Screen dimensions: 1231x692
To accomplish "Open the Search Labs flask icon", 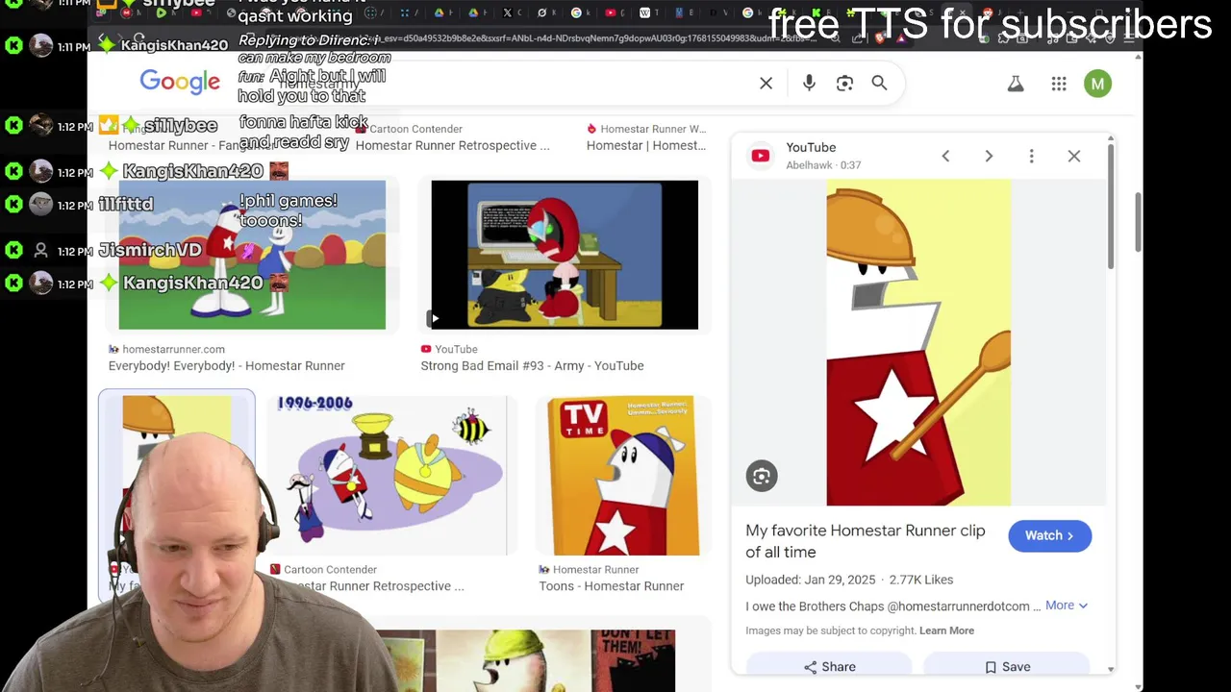I will 1016,84.
